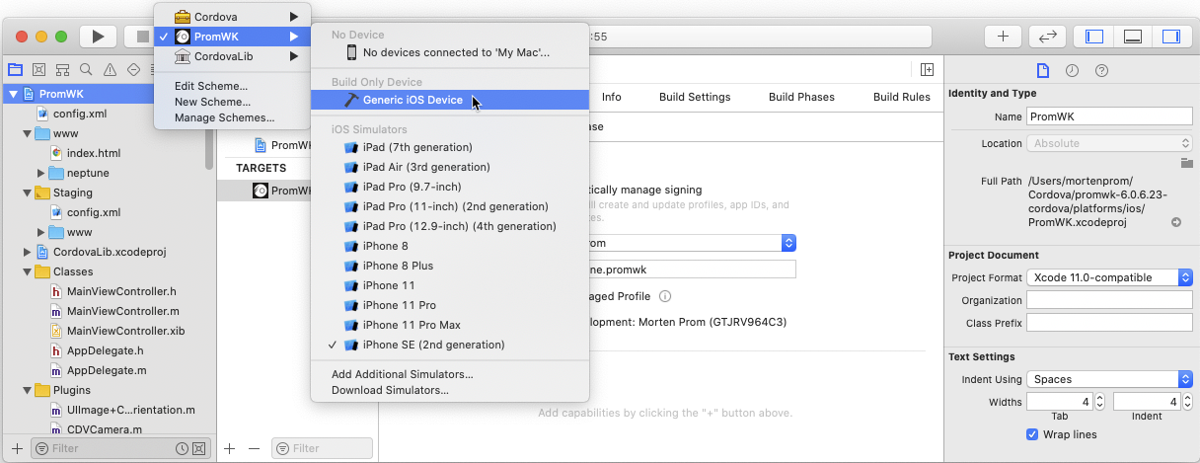Select the Project navigator folder icon

click(15, 69)
